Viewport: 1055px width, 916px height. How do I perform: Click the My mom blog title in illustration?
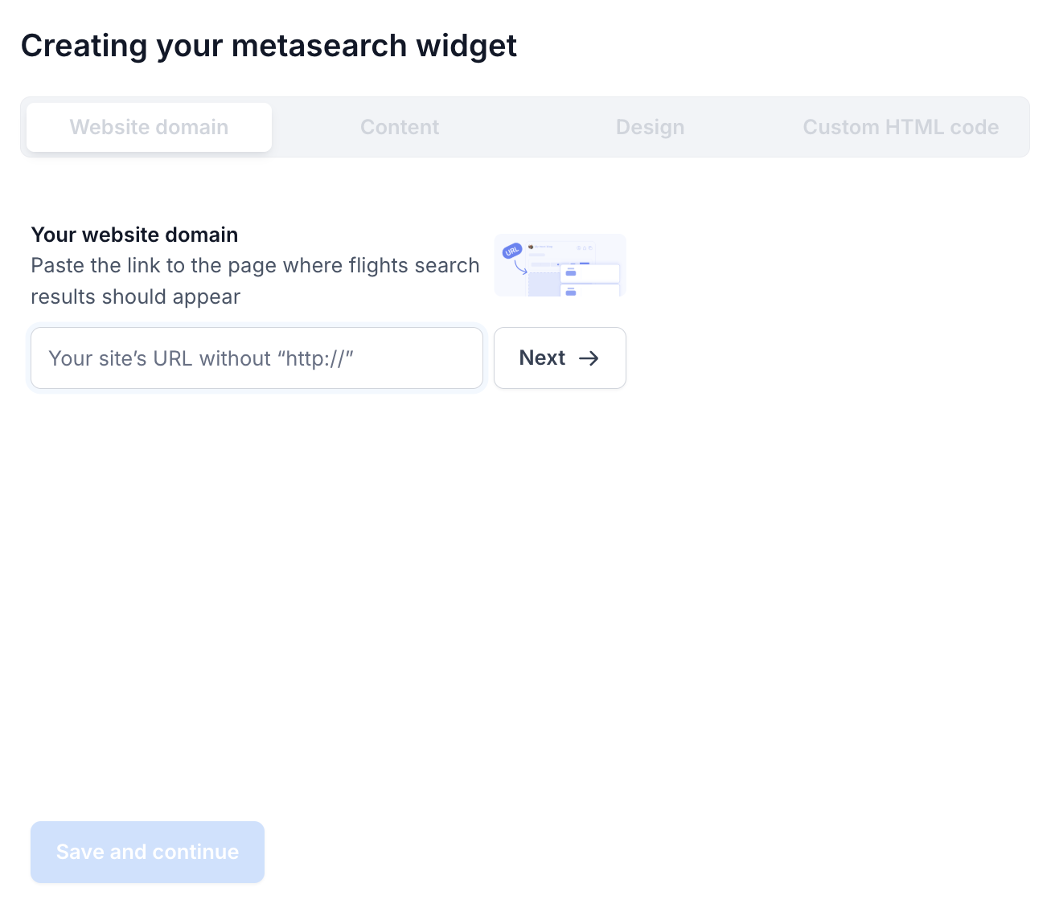(544, 247)
